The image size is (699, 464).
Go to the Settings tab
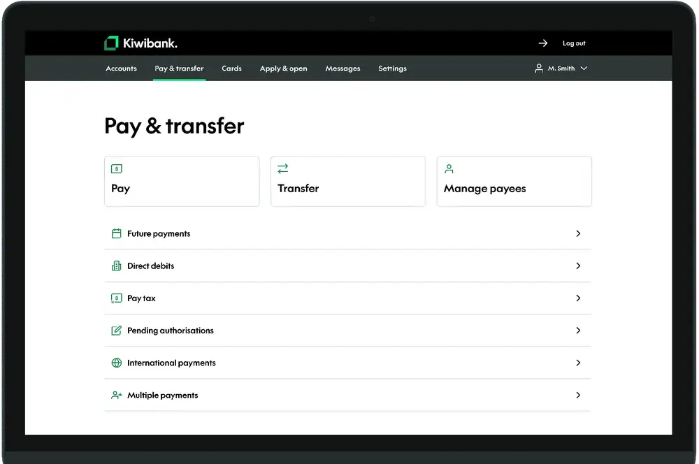392,68
